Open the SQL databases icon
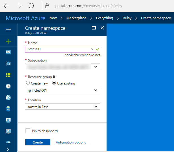The image size is (174, 152). [x=8, y=109]
